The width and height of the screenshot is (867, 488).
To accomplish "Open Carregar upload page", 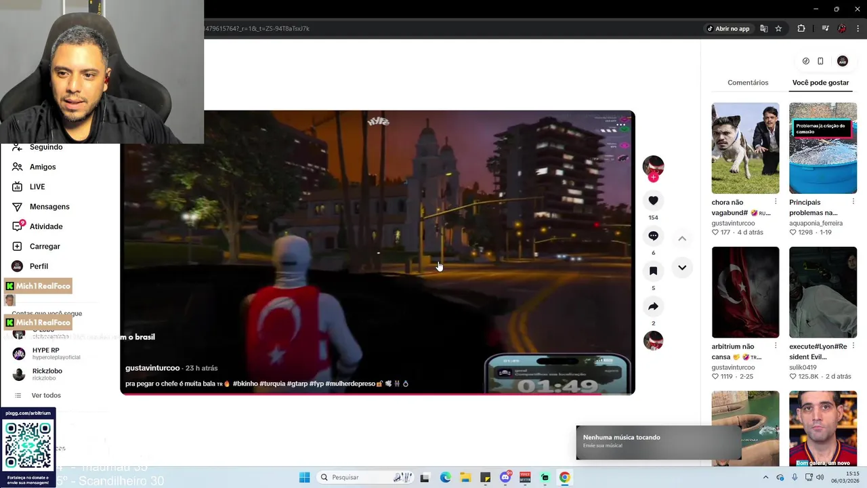I will (45, 246).
